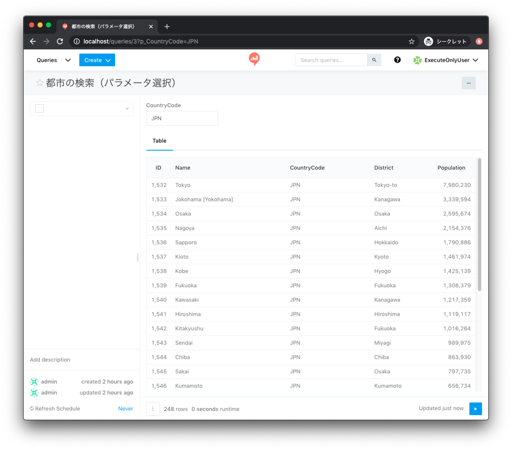Click the Aichi district cell
512x451 pixels.
pos(381,228)
